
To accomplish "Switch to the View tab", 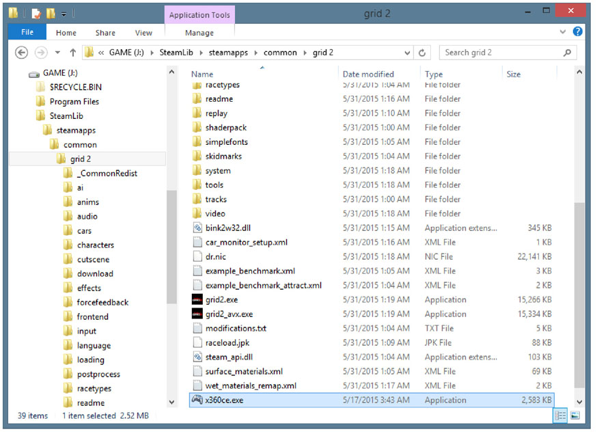I will (143, 32).
